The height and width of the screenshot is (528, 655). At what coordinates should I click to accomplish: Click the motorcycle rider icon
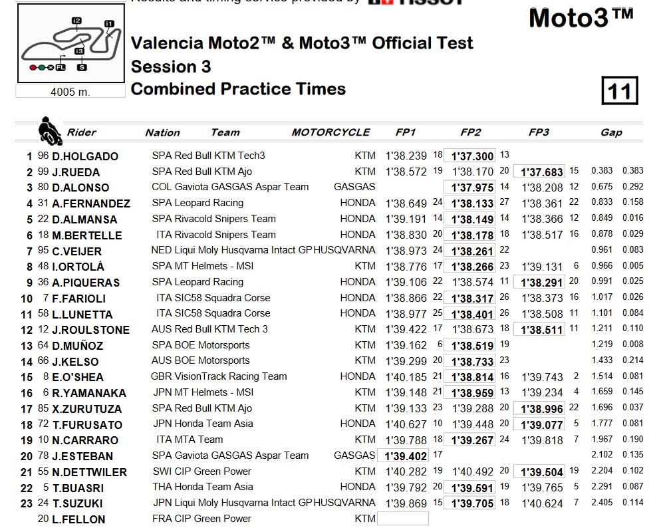(x=50, y=131)
